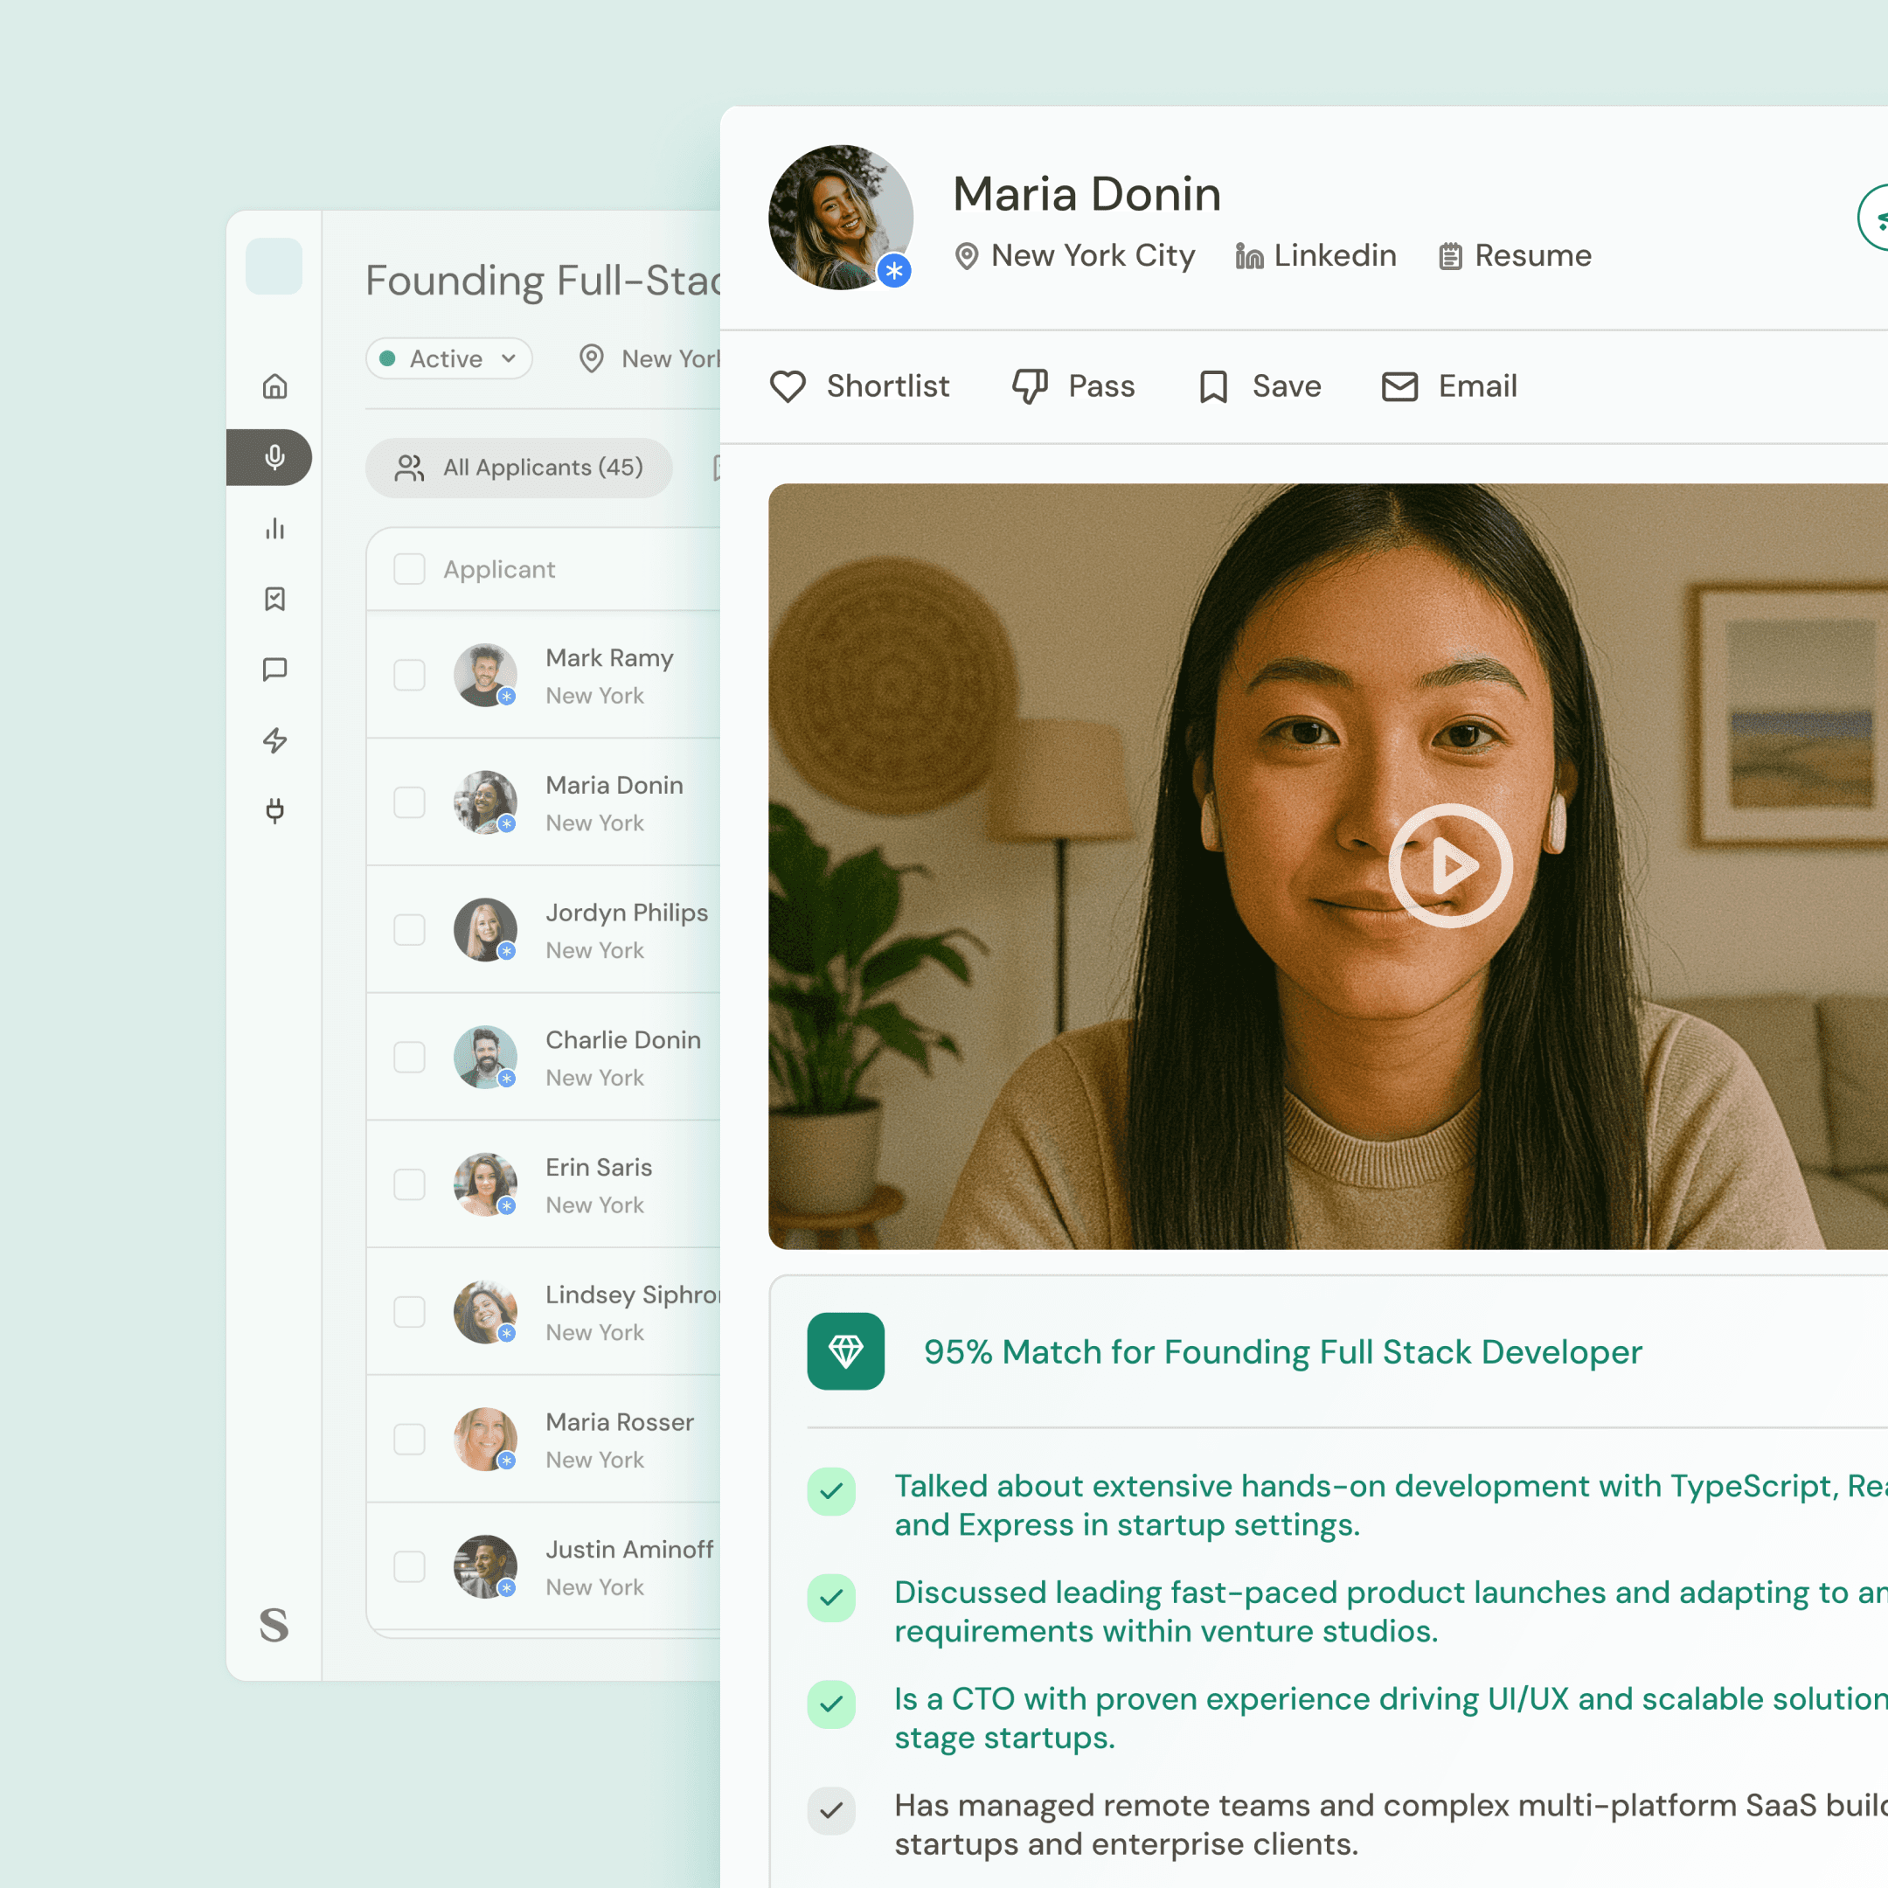The width and height of the screenshot is (1888, 1888).
Task: Check the box next to Mark Ramy
Action: pos(409,676)
